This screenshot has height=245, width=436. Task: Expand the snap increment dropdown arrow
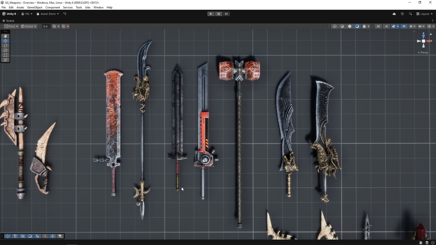click(68, 26)
